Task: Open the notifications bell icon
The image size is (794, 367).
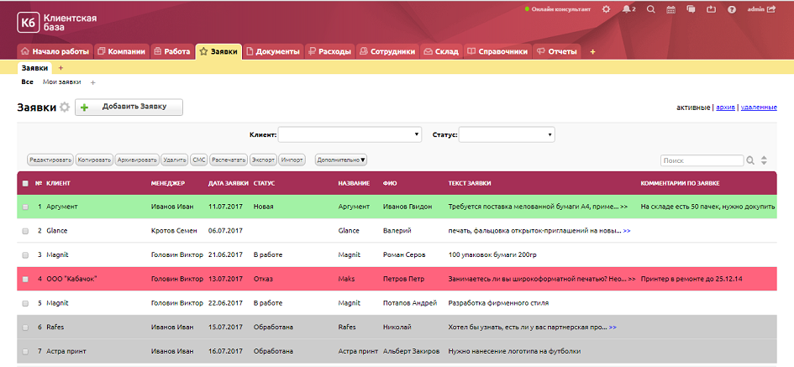Action: (x=626, y=9)
